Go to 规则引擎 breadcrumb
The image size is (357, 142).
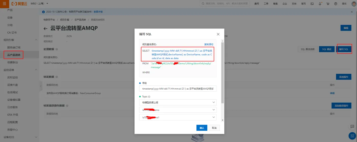[x=65, y=20]
